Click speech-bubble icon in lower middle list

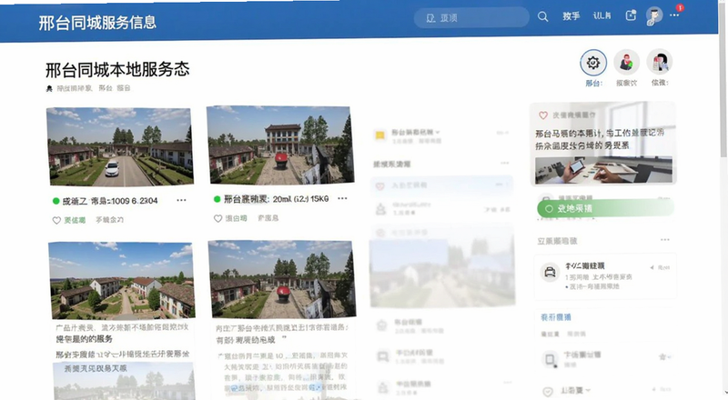pos(382,356)
